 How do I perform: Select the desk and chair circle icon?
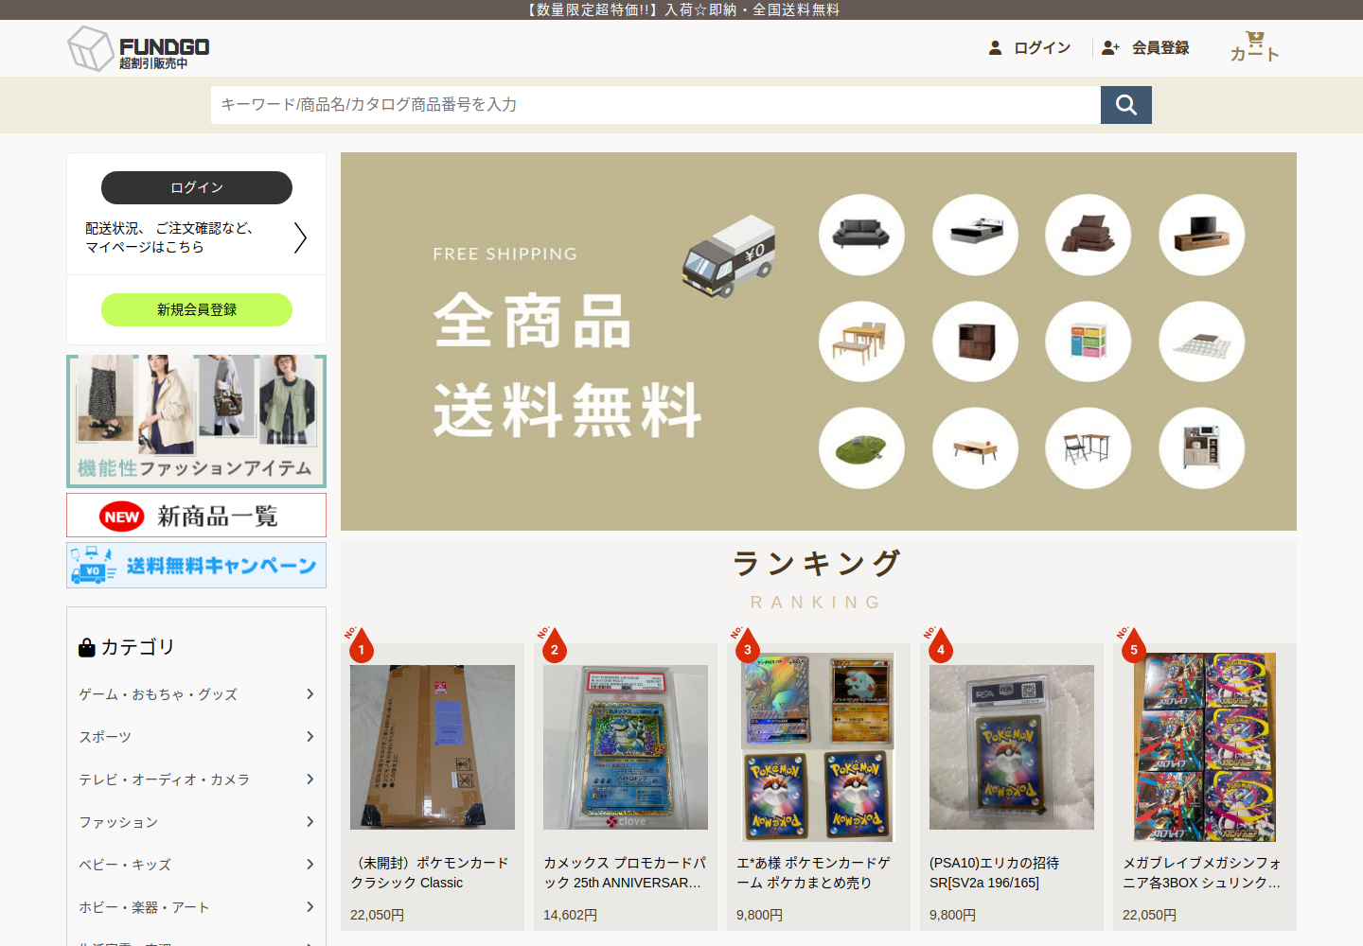[1089, 448]
